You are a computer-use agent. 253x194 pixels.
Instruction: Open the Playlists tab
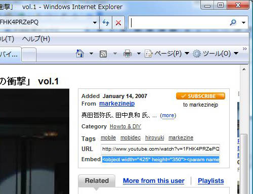point(211,181)
